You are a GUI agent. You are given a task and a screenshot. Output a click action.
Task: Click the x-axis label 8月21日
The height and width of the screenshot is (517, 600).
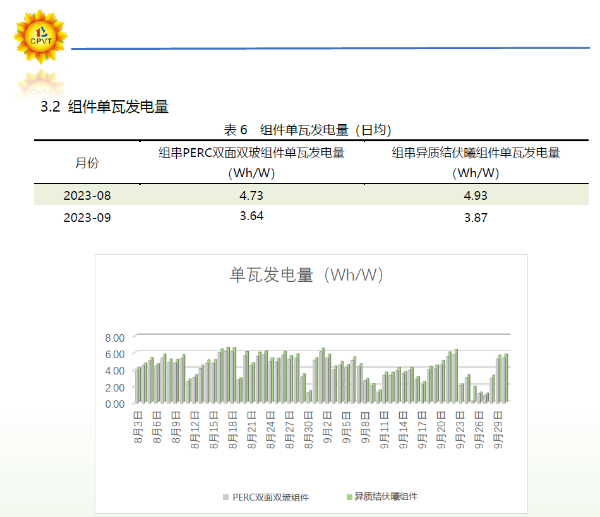(x=251, y=430)
